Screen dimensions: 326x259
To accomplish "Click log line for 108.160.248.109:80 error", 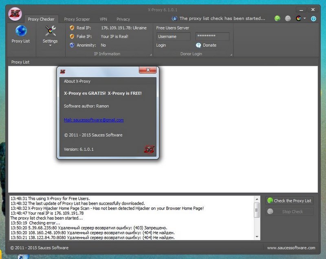I will click(x=93, y=233).
